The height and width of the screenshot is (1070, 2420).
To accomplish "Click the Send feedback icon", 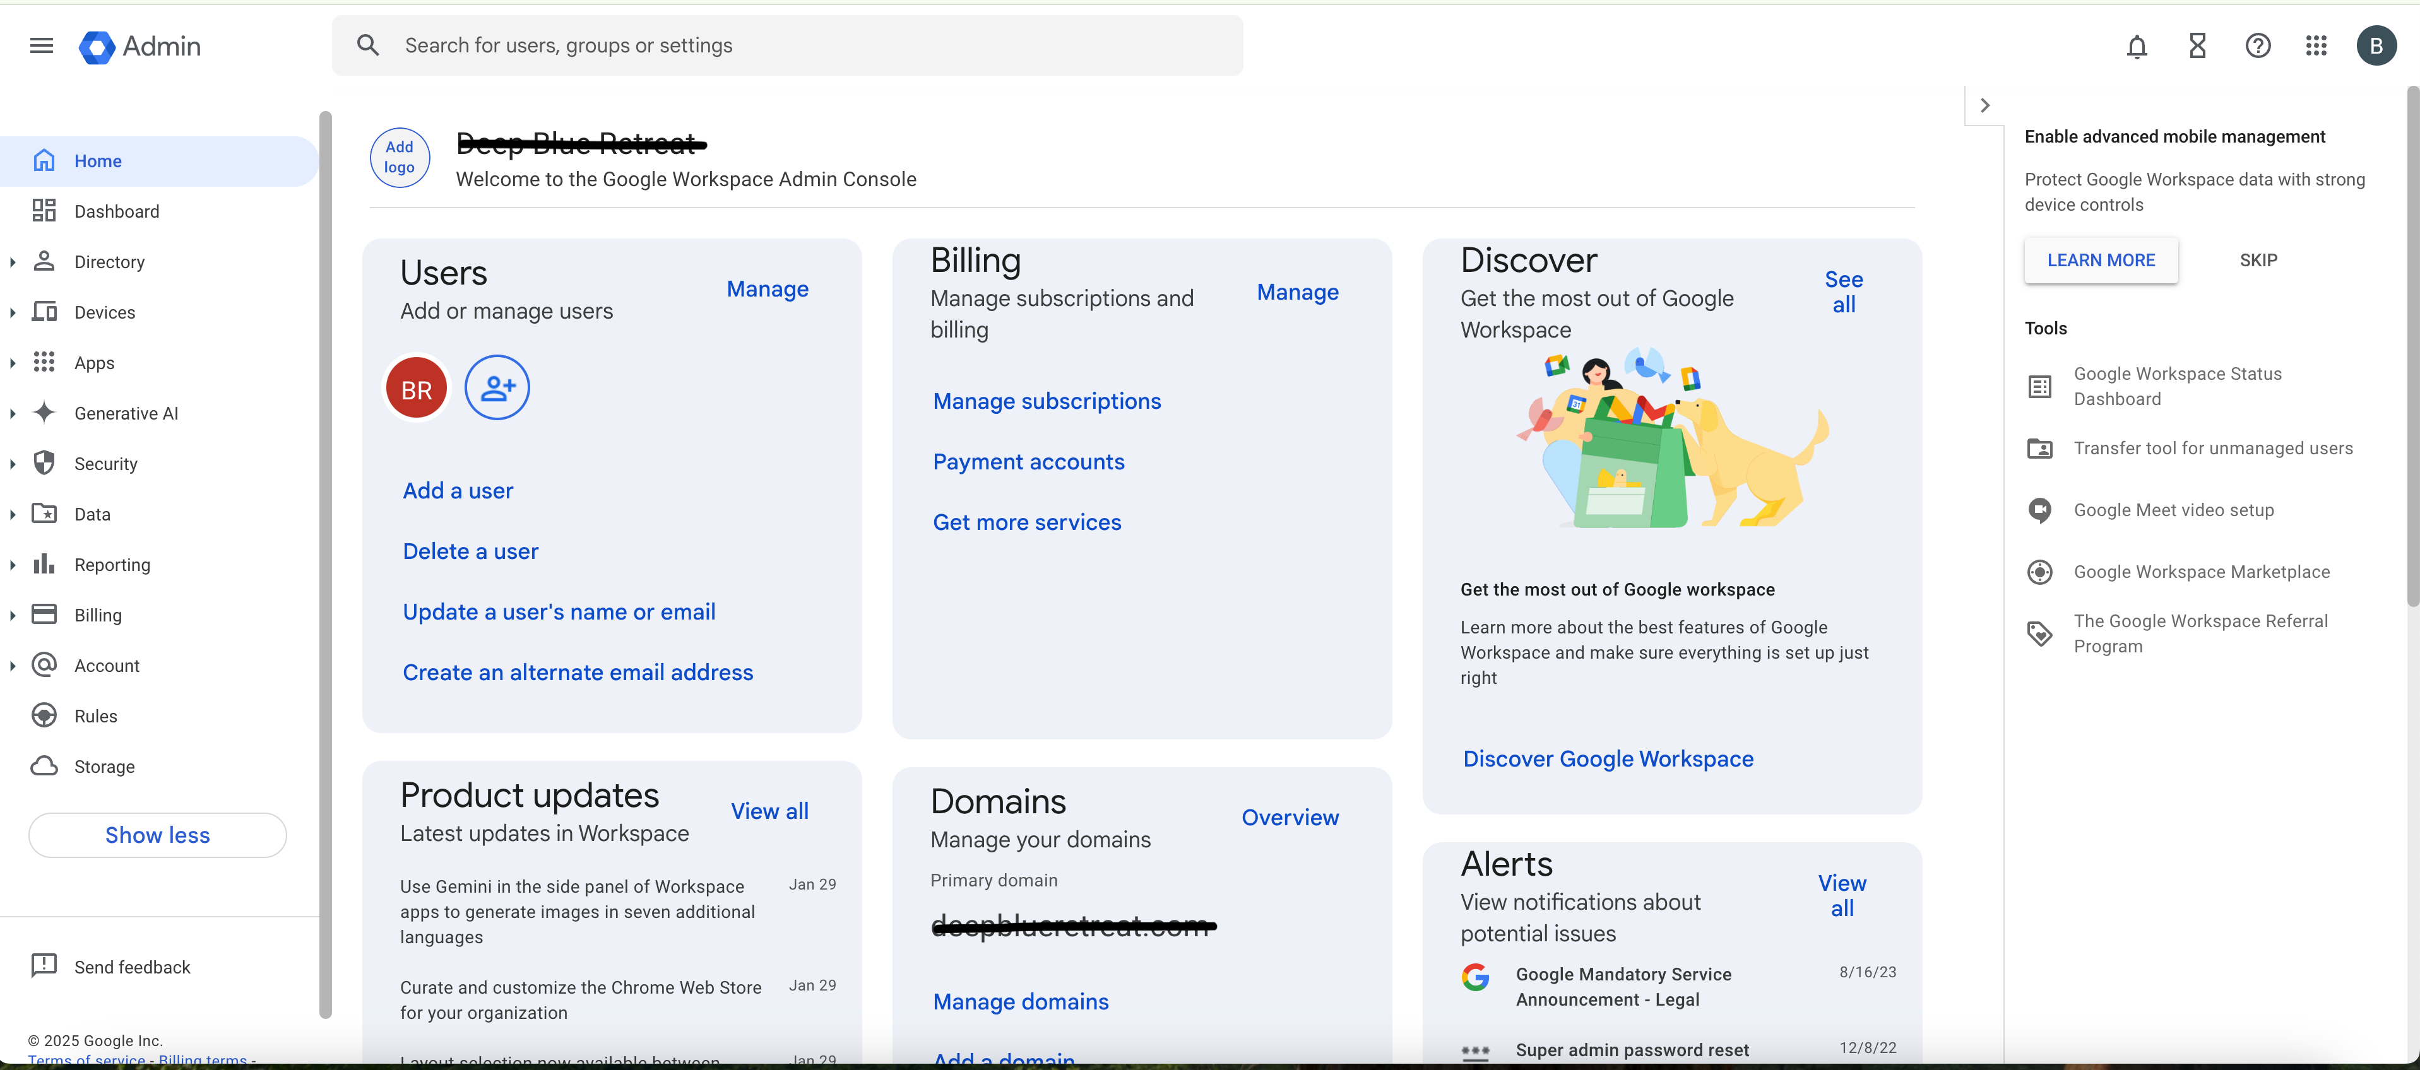I will (44, 966).
